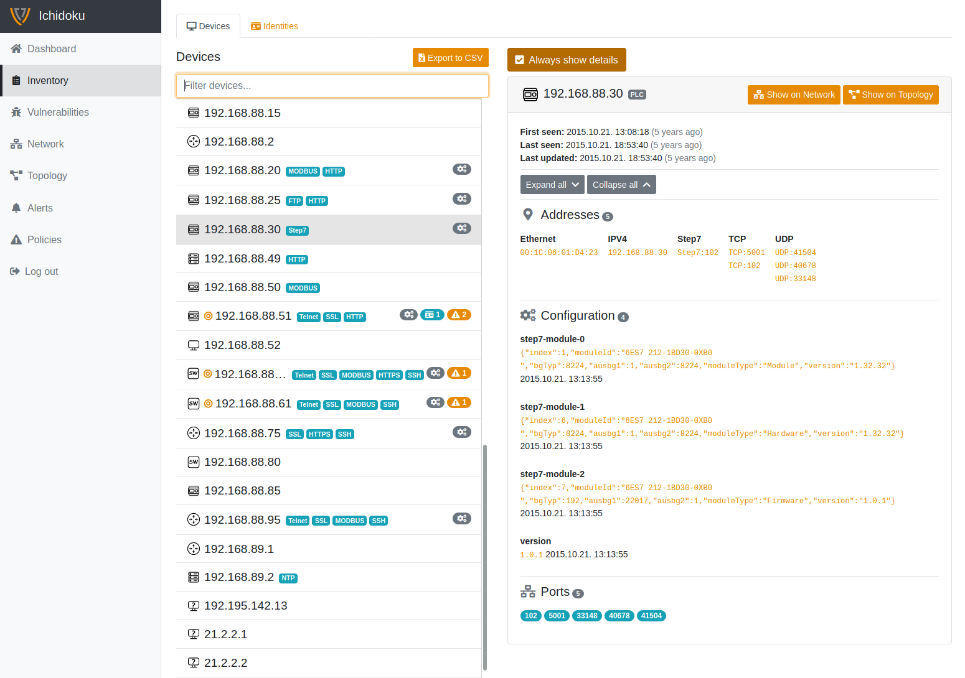Click Step7 tag on 192.168.88.30
Screen dimensions: 965x678
tap(298, 230)
